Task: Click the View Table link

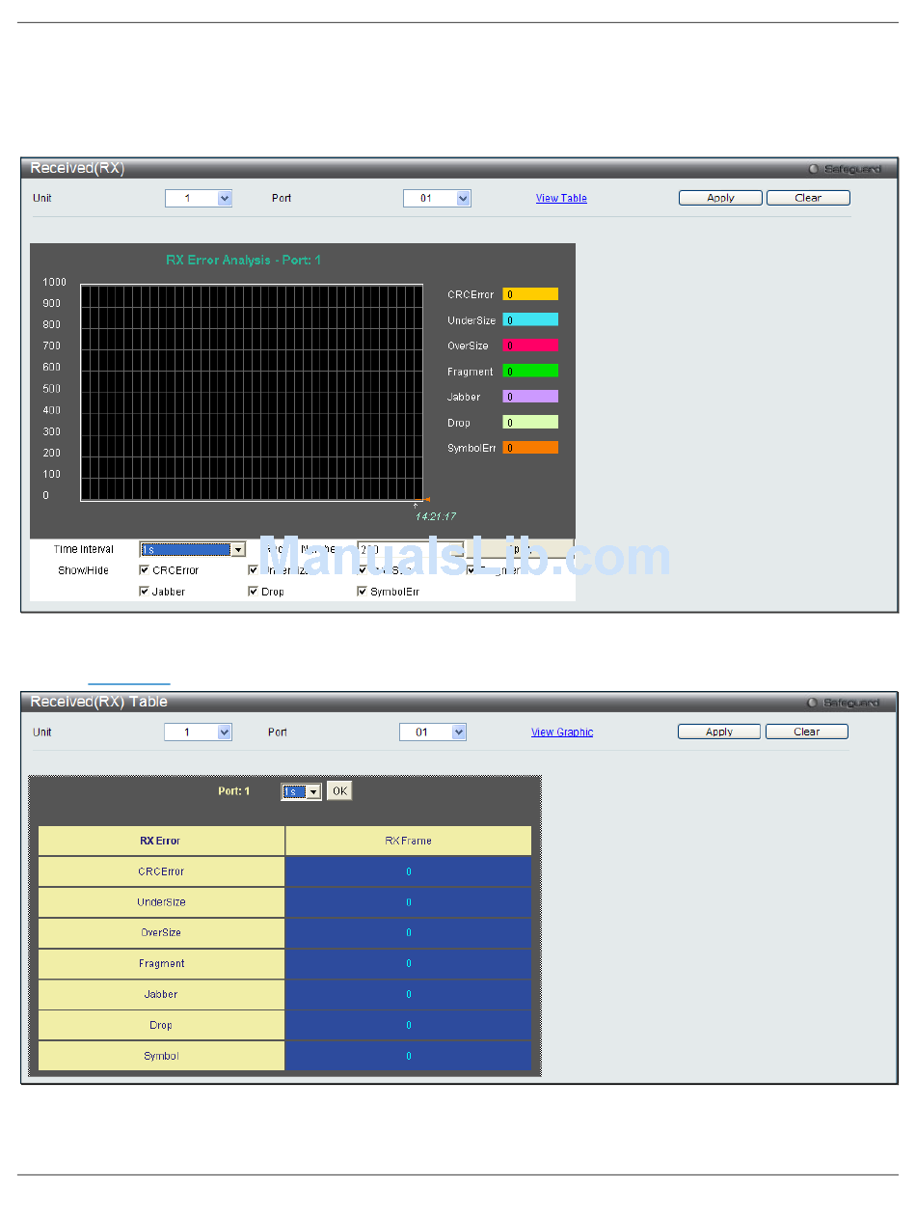Action: 561,198
